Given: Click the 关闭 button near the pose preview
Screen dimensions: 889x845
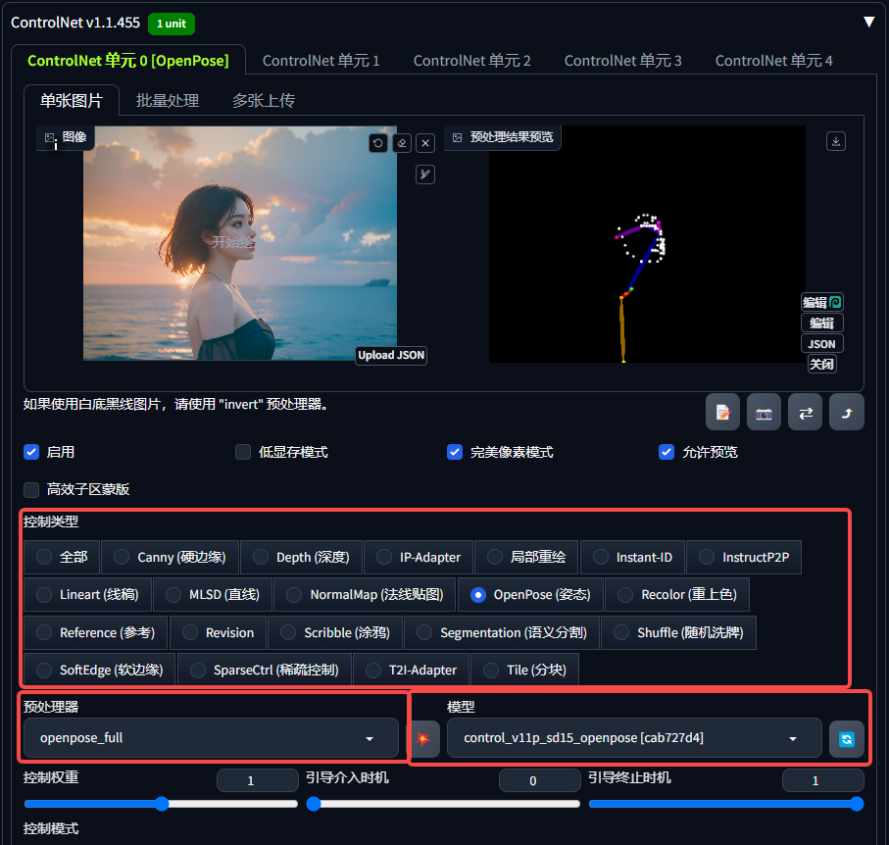Looking at the screenshot, I should point(821,364).
